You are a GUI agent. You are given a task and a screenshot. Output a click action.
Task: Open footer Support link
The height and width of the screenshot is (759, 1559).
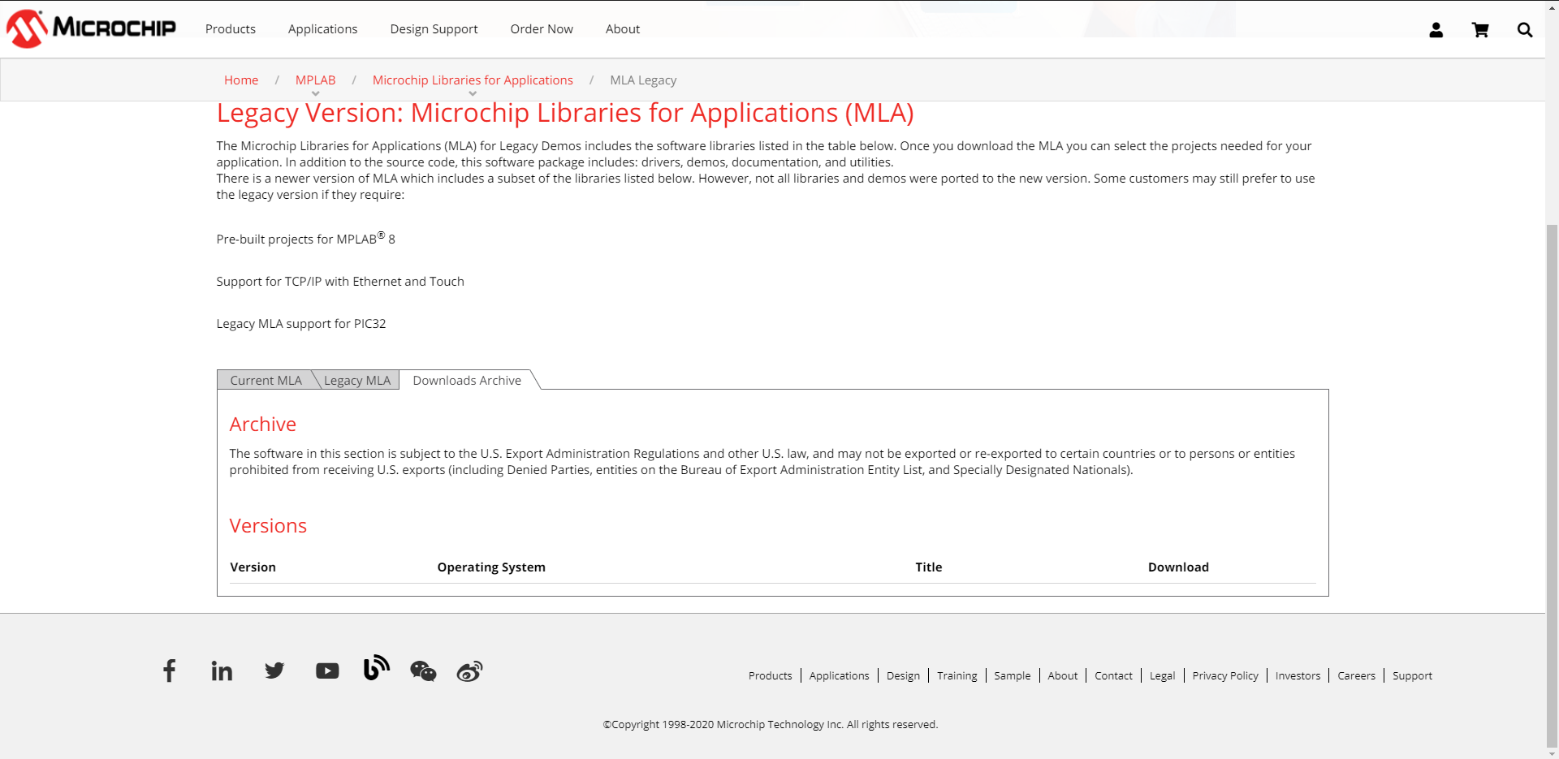click(1412, 675)
